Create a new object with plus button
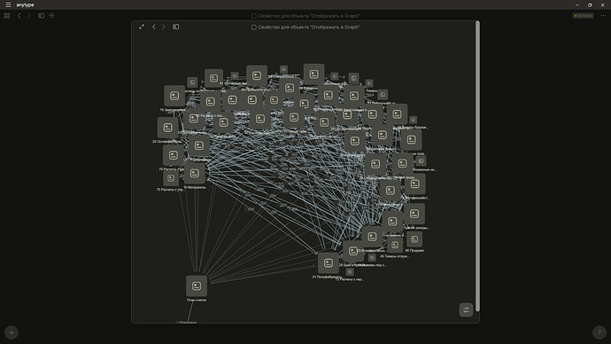Screen dimensions: 611x344 pyautogui.click(x=12, y=332)
